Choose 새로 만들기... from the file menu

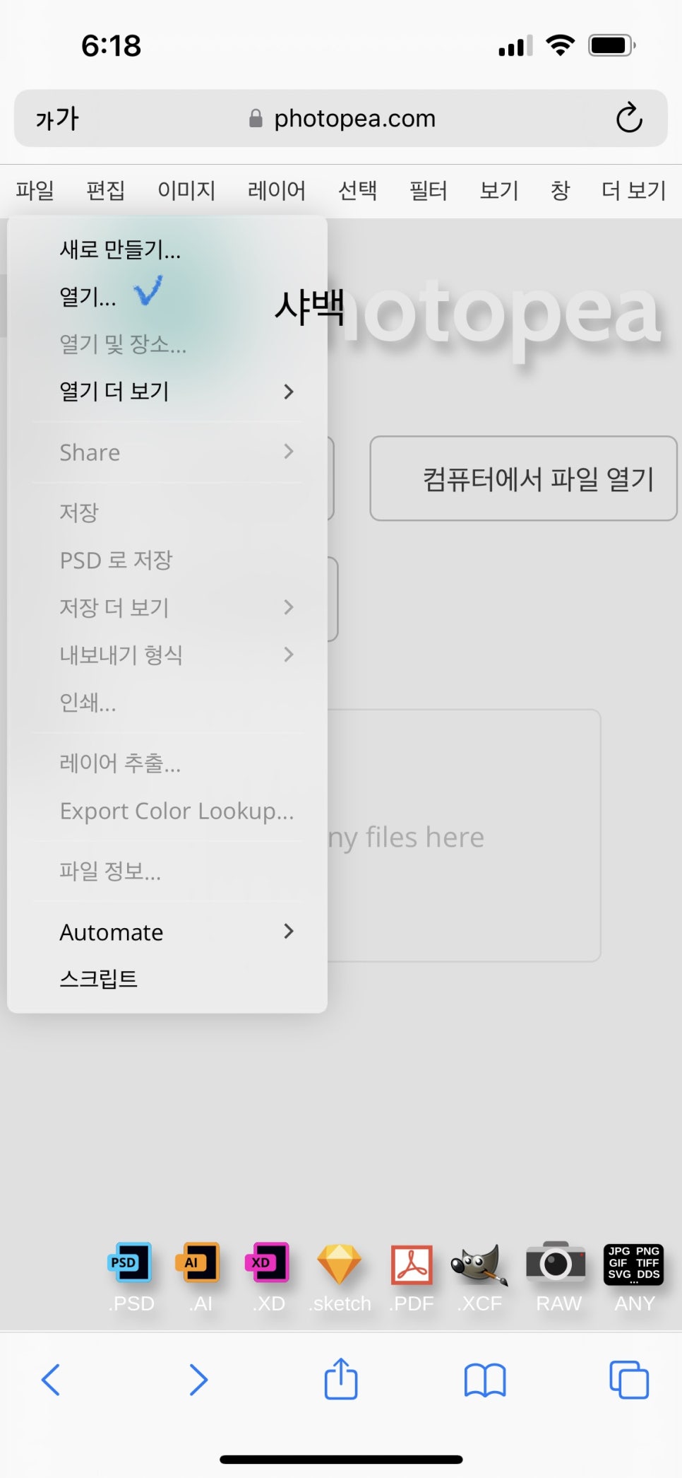121,250
